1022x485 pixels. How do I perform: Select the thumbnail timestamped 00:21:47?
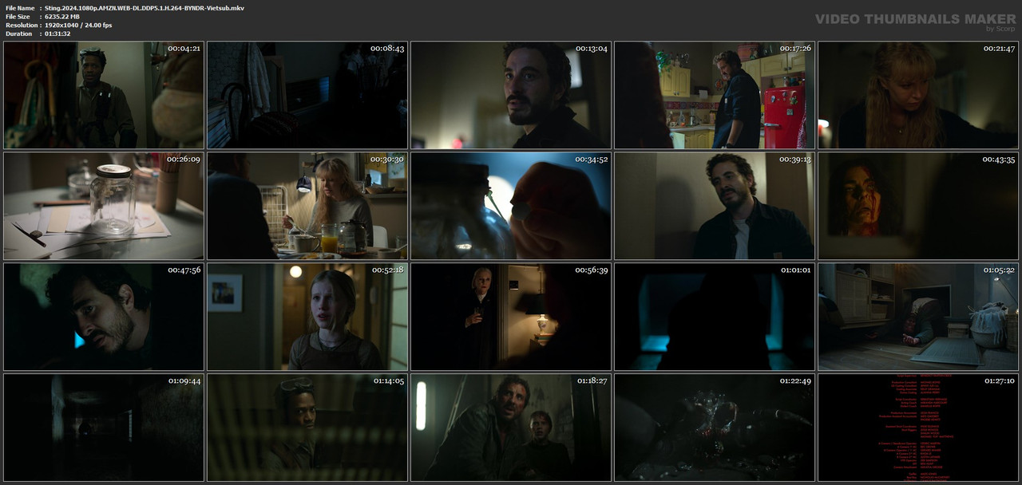(x=918, y=96)
